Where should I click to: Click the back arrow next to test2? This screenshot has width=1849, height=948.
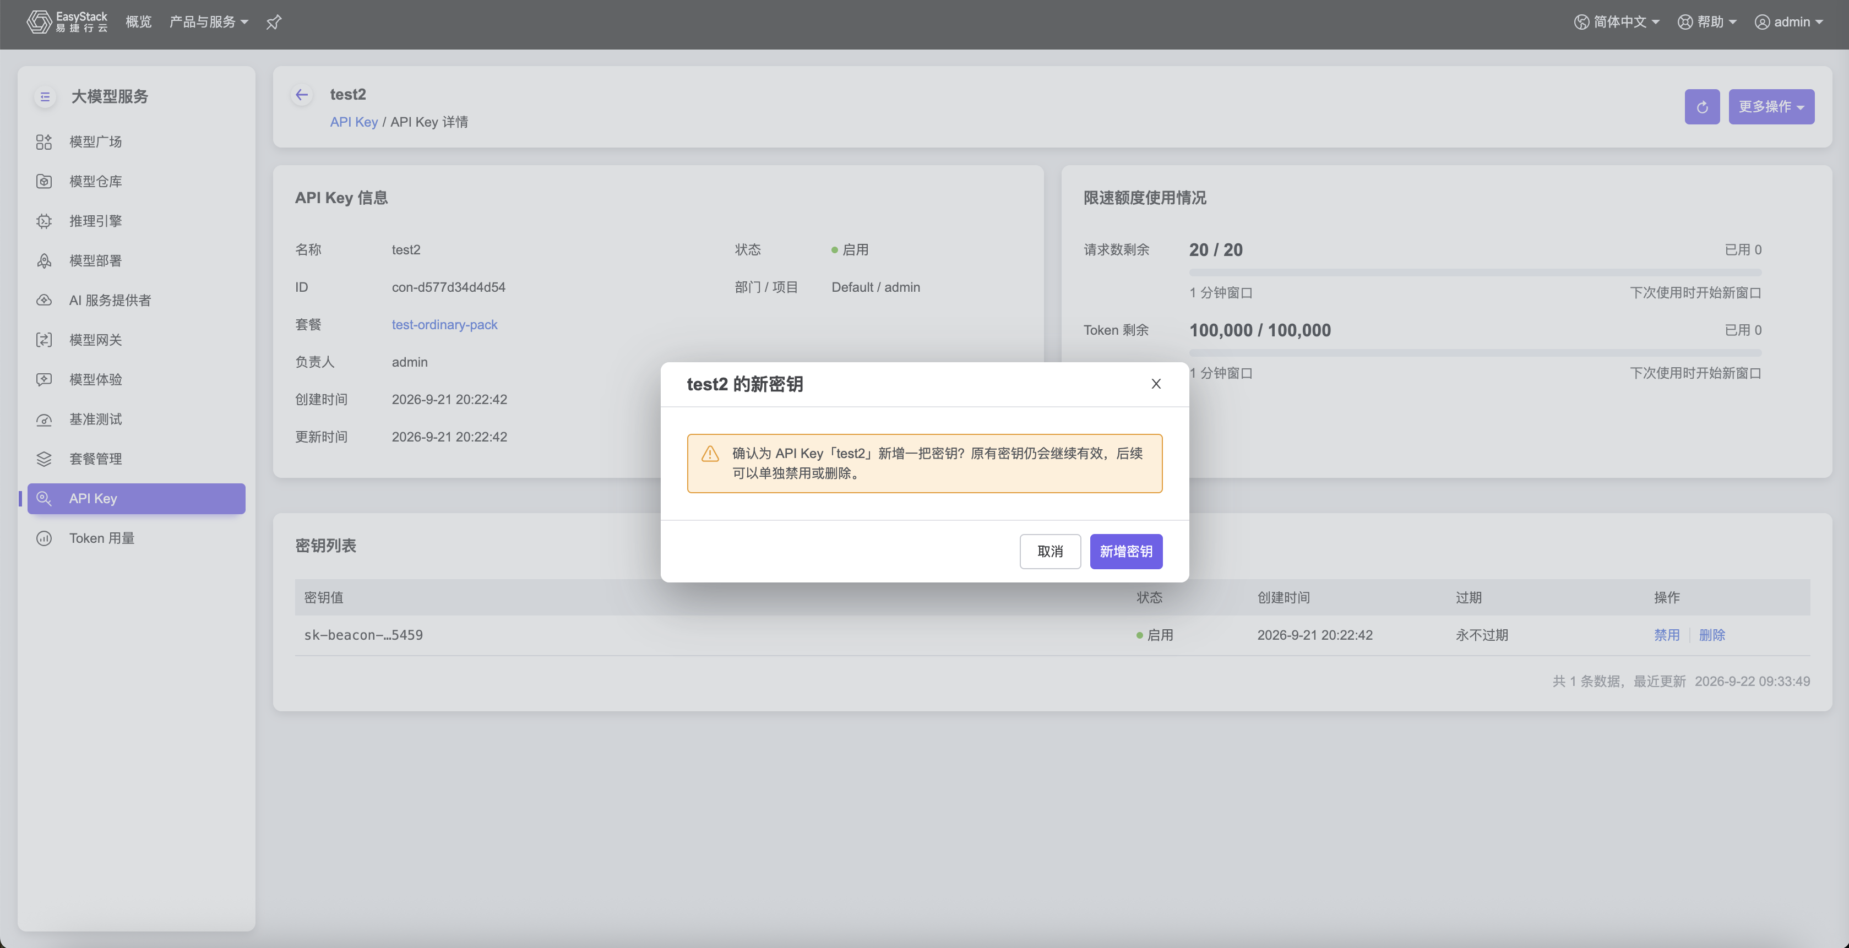pyautogui.click(x=302, y=94)
